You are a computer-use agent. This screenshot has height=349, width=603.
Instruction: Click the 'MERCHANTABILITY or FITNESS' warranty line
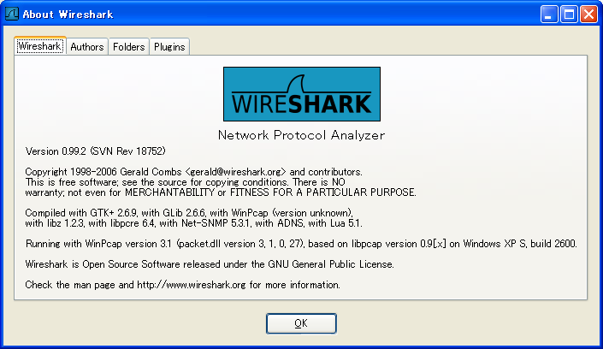tap(221, 192)
